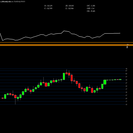Image resolution: width=133 pixels, height=133 pixels.
Task: Click the 57 price axis label
Action: click(x=126, y=77)
